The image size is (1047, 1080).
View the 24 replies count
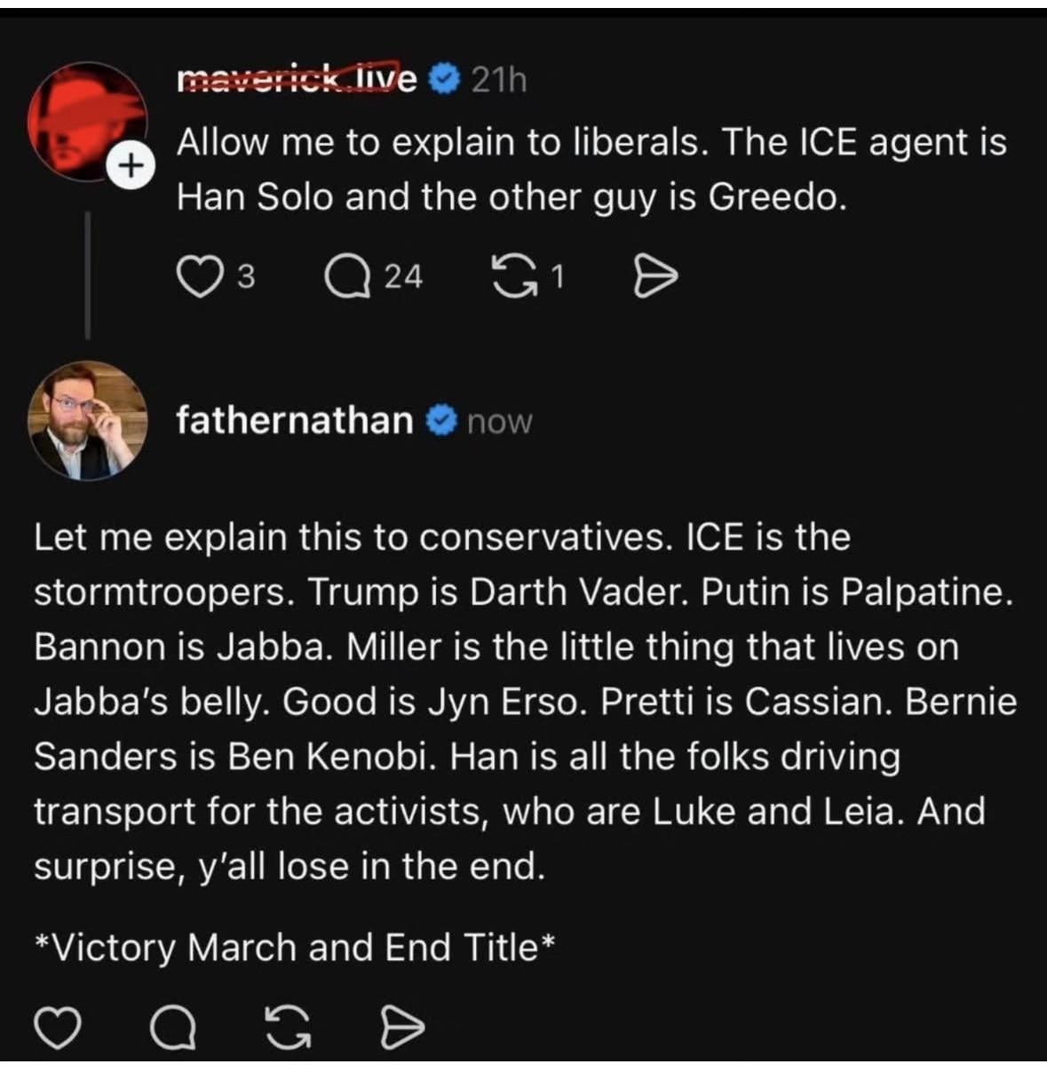click(402, 277)
